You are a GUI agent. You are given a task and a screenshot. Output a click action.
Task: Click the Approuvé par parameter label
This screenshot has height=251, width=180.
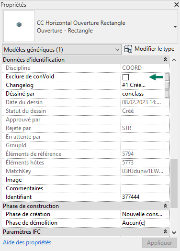click(23, 120)
